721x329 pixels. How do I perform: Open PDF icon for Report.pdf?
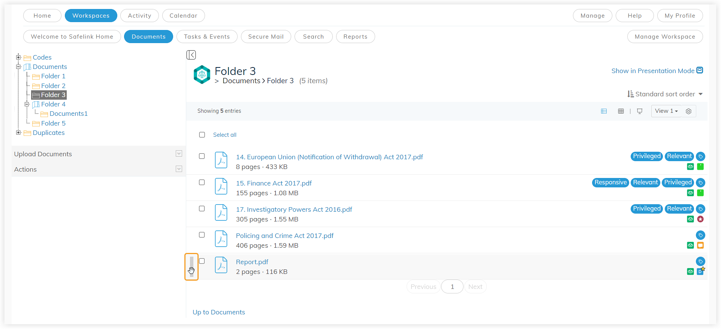click(x=221, y=265)
